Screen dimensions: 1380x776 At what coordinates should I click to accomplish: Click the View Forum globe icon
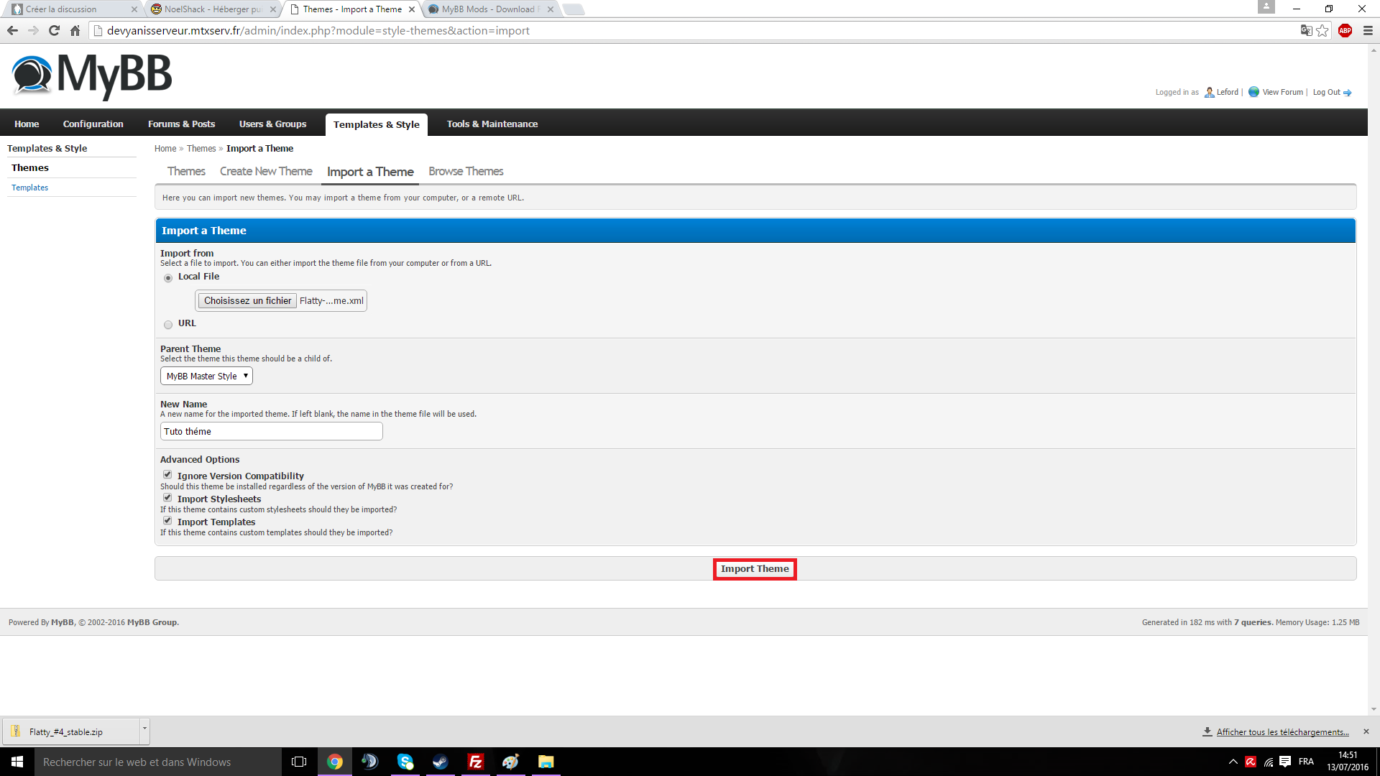click(1253, 92)
